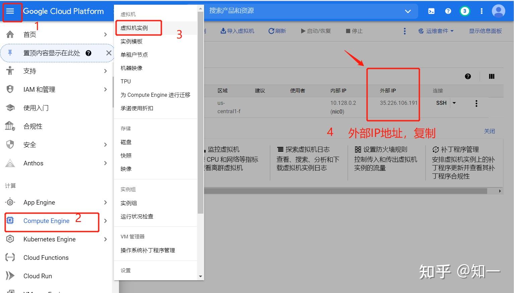This screenshot has width=514, height=293.
Task: Click the SSH connect button
Action: [x=441, y=103]
